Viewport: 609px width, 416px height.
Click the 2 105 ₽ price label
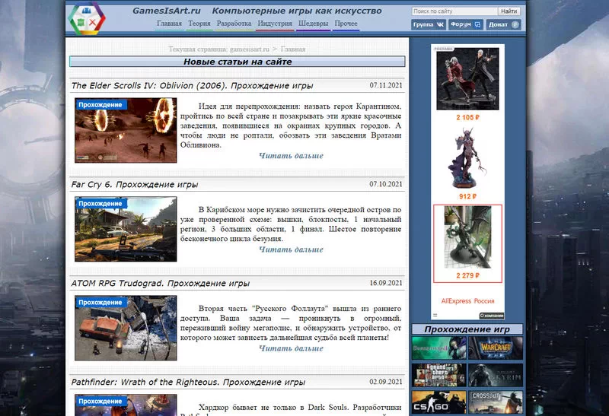(x=467, y=117)
